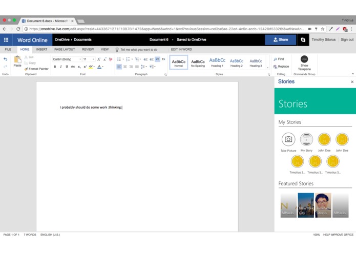356x253 pixels.
Task: Switch to the REVIEW tab
Action: (88, 50)
